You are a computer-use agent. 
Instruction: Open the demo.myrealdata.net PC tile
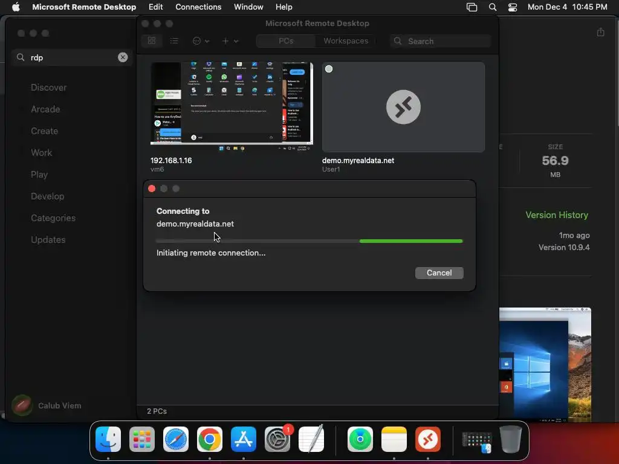pyautogui.click(x=403, y=107)
